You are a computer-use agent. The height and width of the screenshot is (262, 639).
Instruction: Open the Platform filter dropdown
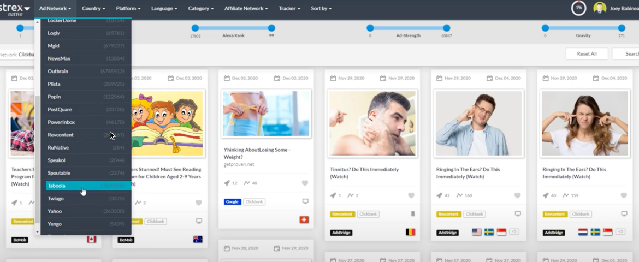[x=128, y=8]
